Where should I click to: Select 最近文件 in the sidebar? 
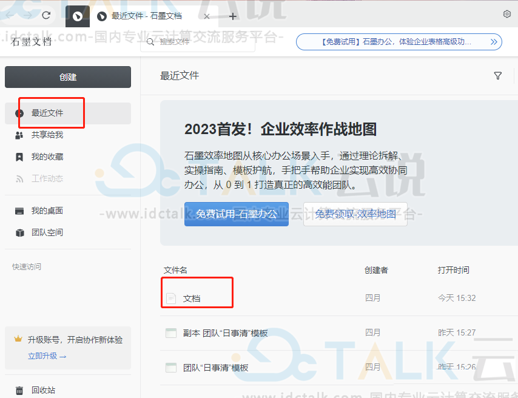pos(68,113)
